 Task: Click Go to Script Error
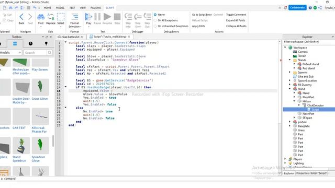[x=202, y=15]
